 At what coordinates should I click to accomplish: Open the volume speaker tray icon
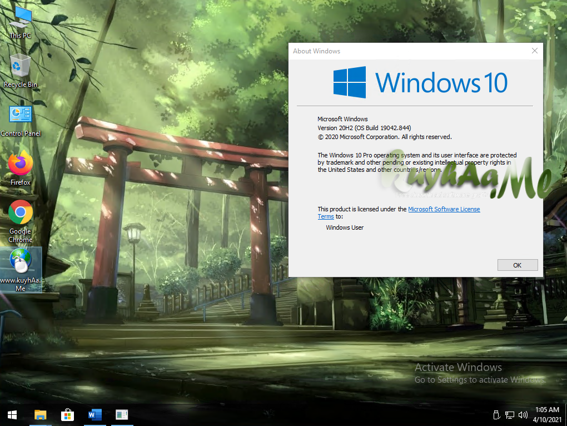point(523,415)
